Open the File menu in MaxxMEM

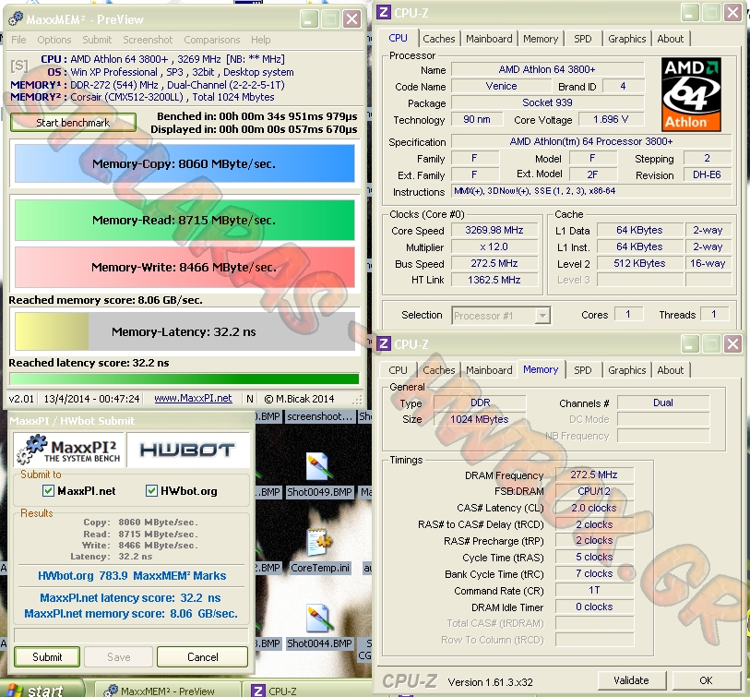pyautogui.click(x=18, y=40)
